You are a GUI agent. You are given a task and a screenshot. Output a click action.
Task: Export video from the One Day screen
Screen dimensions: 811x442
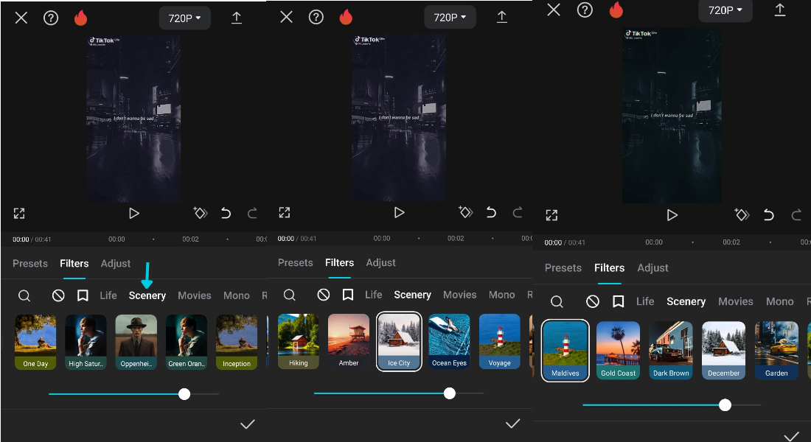pos(237,18)
